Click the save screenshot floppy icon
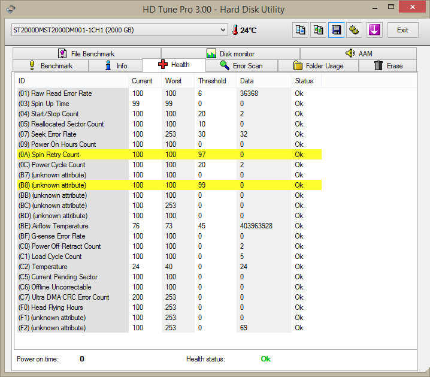The image size is (430, 377). tap(336, 30)
